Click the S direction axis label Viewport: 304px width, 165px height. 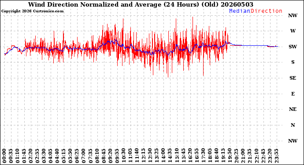(x=293, y=62)
